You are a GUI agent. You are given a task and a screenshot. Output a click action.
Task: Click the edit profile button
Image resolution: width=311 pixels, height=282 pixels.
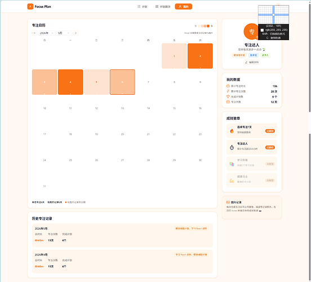(252, 63)
